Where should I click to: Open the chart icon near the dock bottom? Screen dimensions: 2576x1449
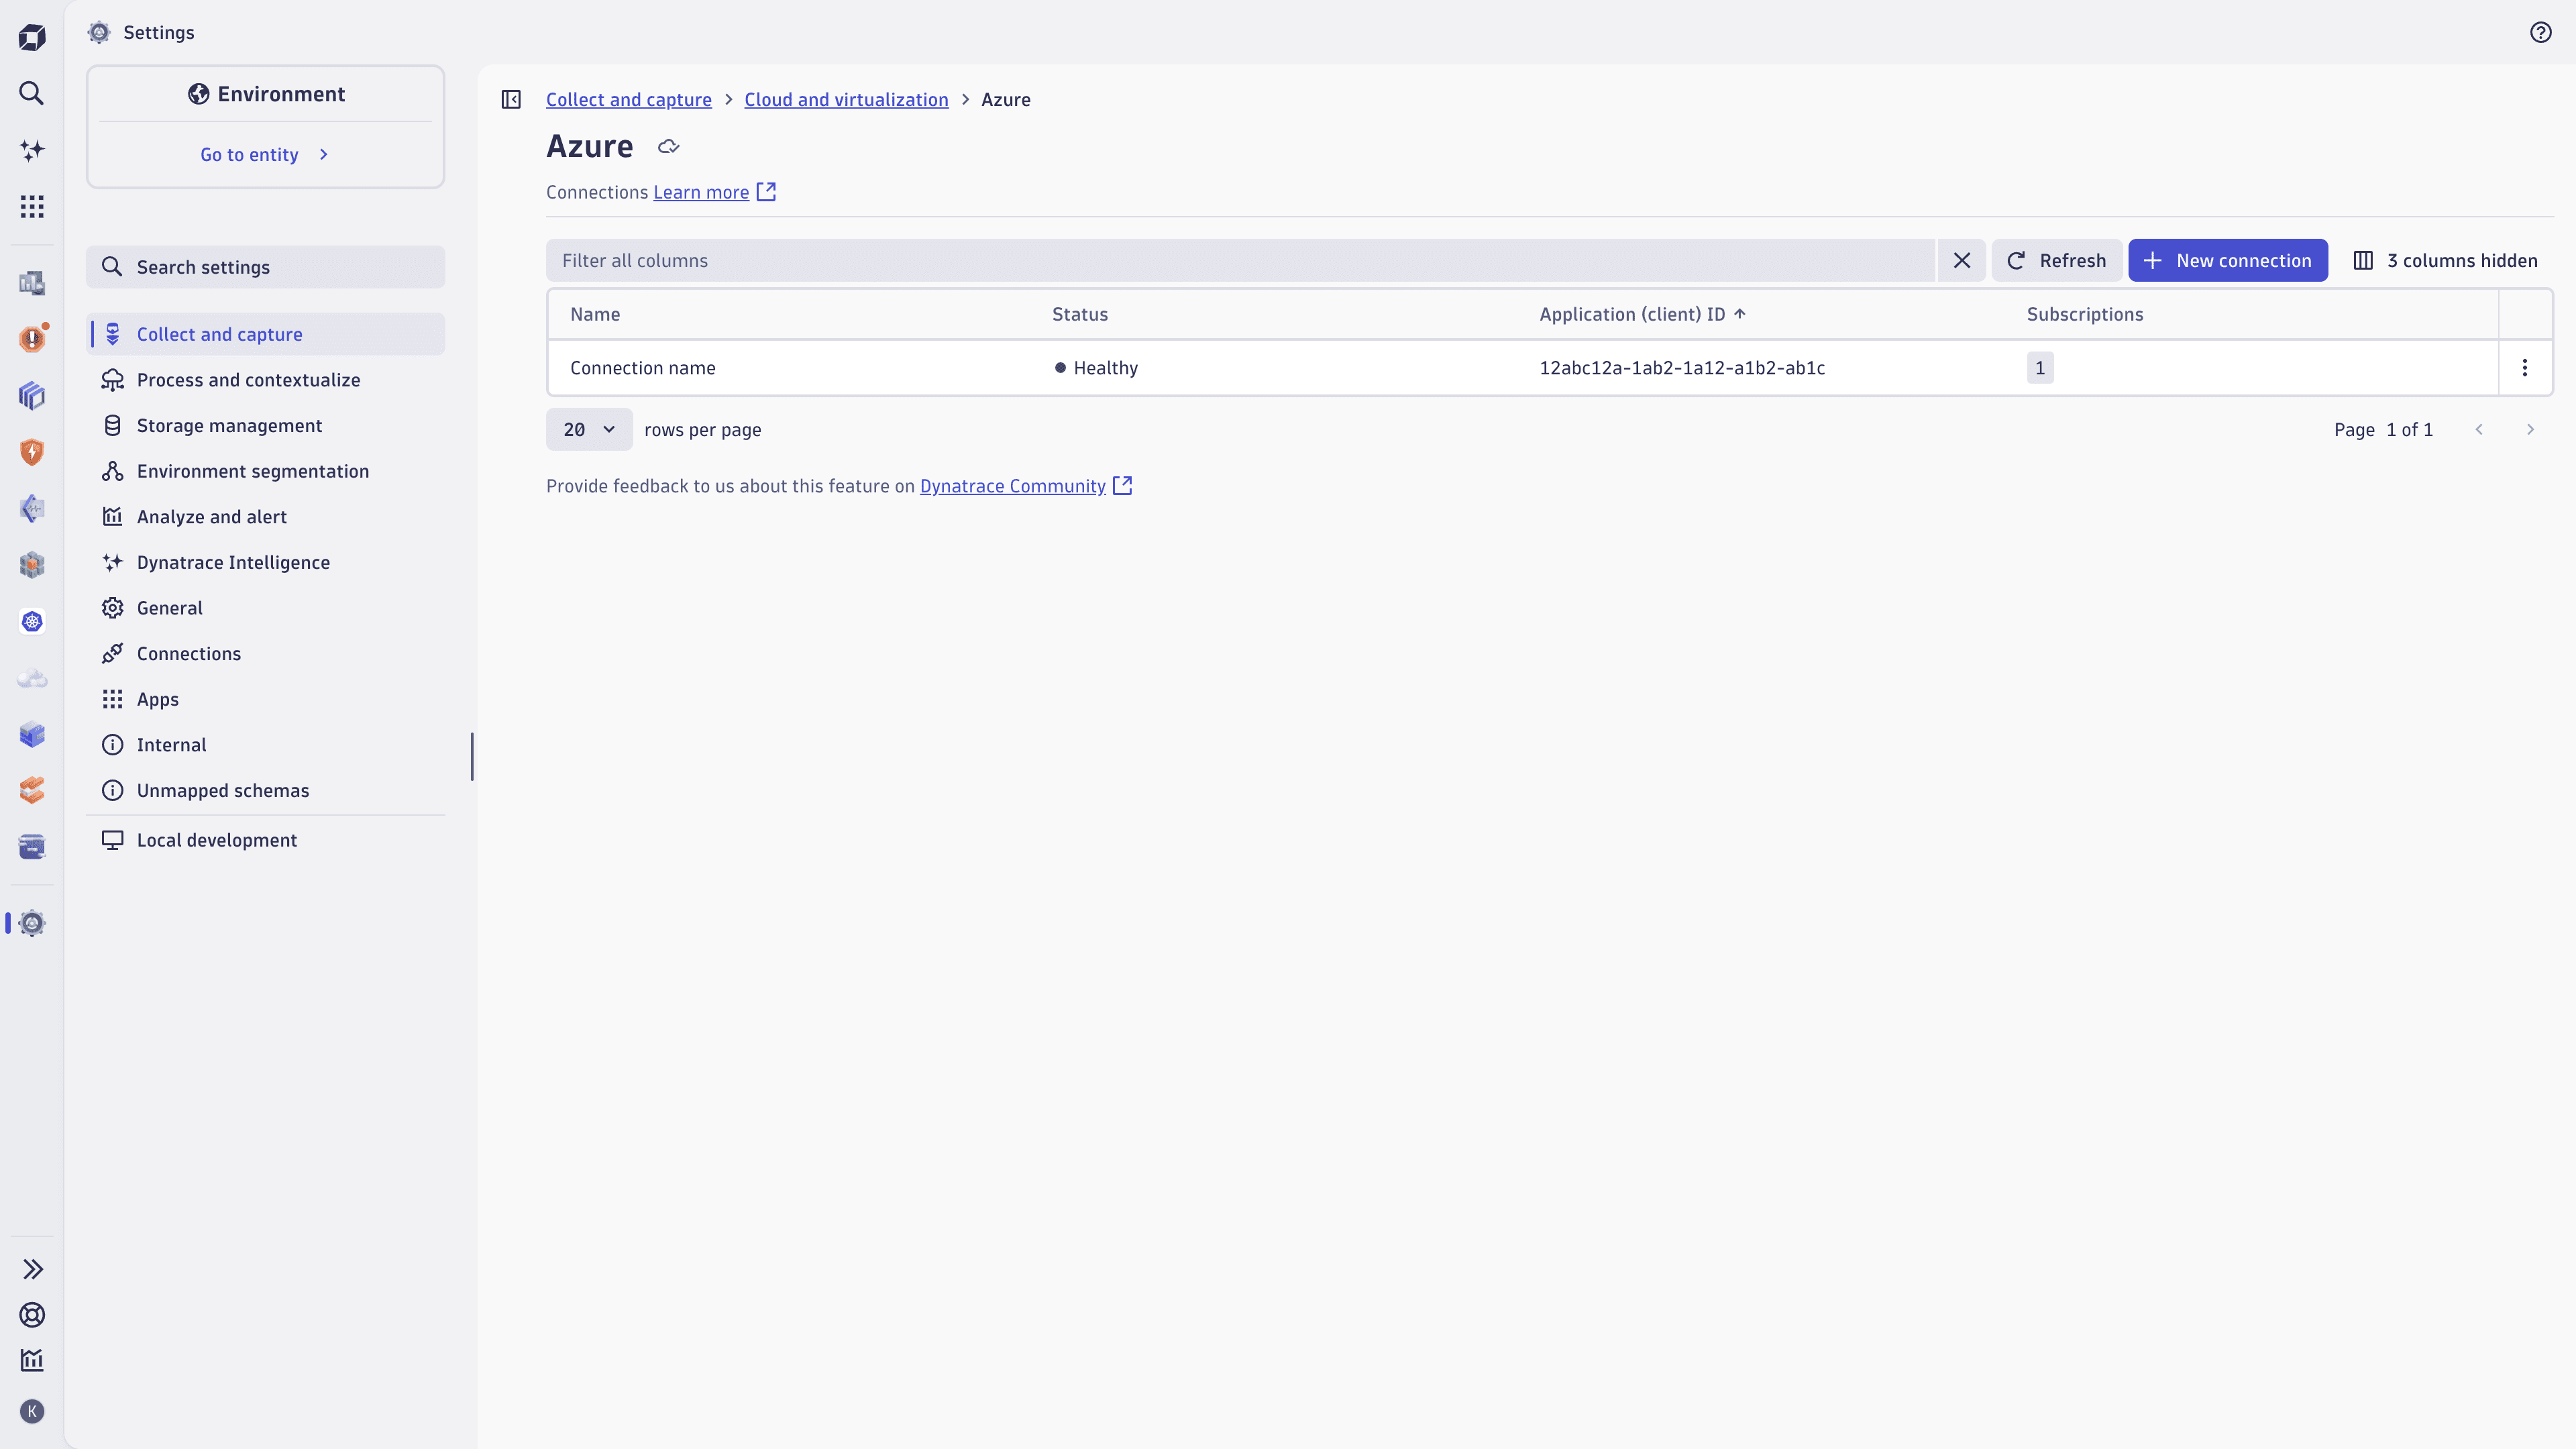click(32, 1360)
